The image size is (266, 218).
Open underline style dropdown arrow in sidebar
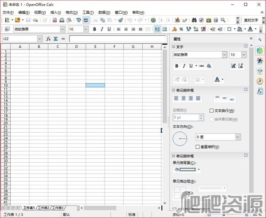[x=196, y=66]
